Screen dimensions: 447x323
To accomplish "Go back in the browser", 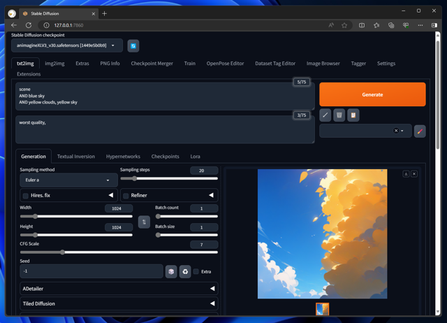I will coord(14,25).
